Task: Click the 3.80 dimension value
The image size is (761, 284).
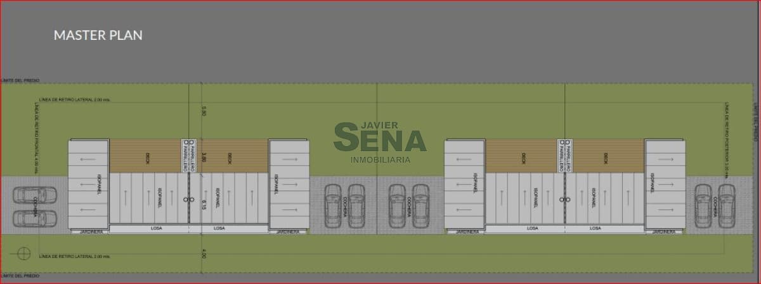Action: click(204, 157)
